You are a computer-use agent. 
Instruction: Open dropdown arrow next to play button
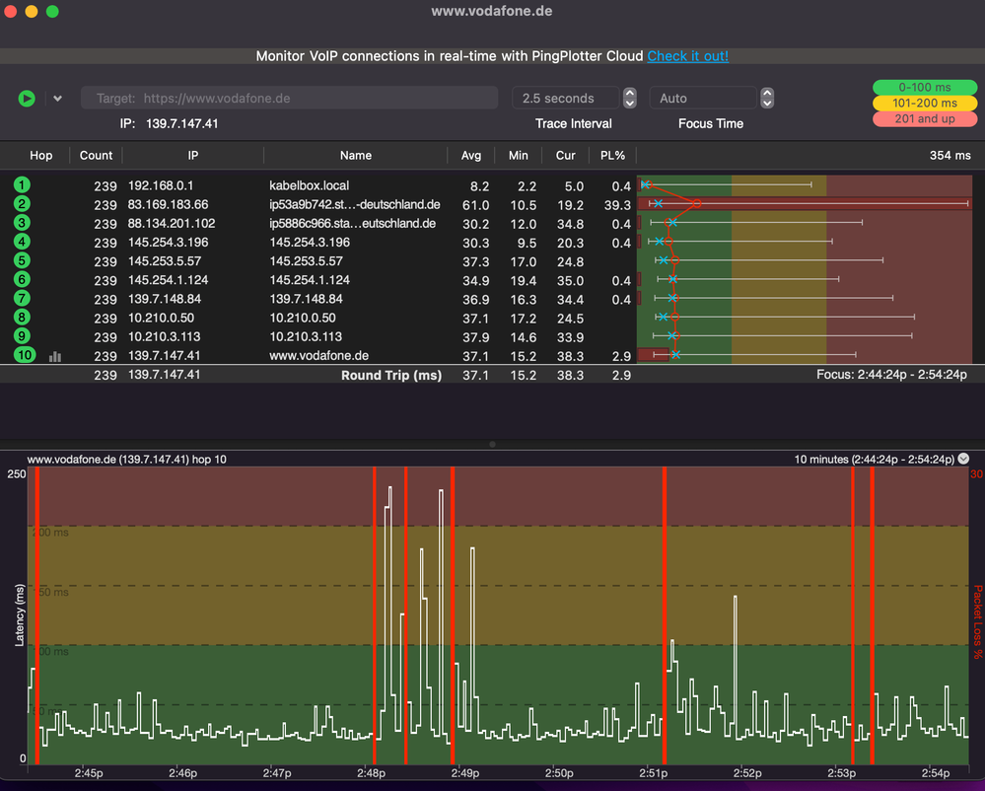[58, 99]
